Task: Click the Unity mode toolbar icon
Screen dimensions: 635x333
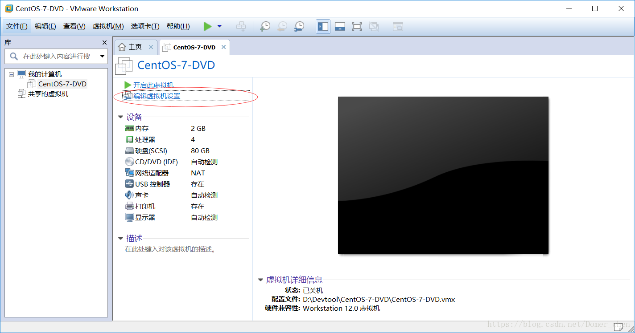Action: click(374, 26)
